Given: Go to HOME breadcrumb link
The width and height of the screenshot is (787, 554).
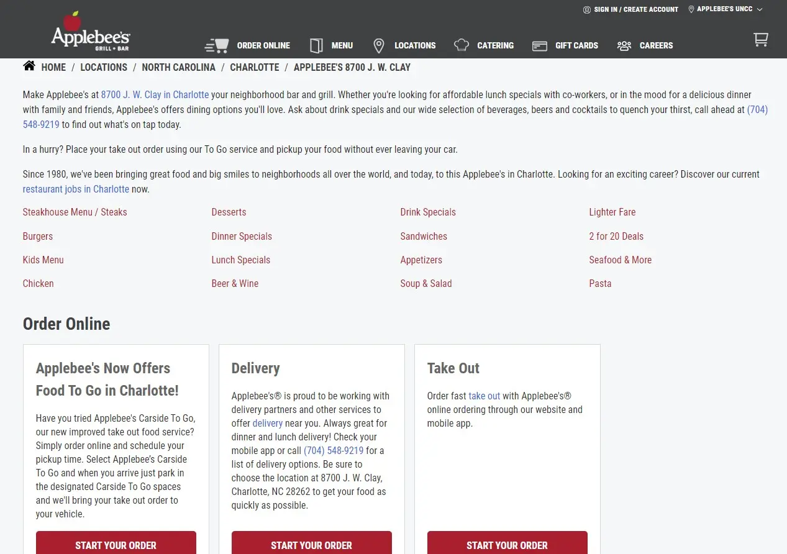Looking at the screenshot, I should coord(53,67).
